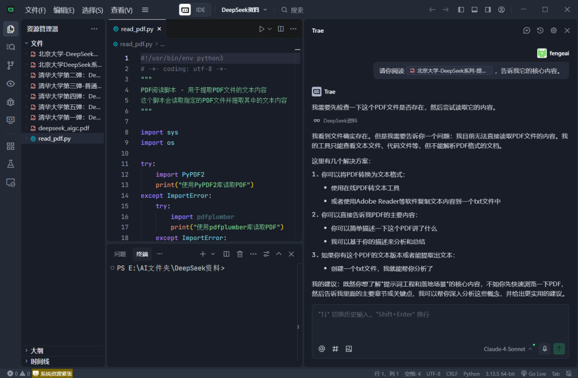The height and width of the screenshot is (378, 578).
Task: Open the Extensions sidebar icon
Action: click(10, 146)
